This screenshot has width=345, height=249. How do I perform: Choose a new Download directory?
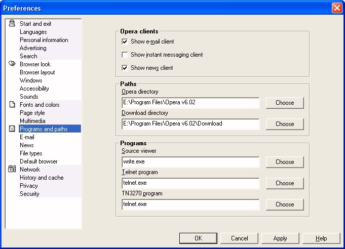tap(285, 124)
